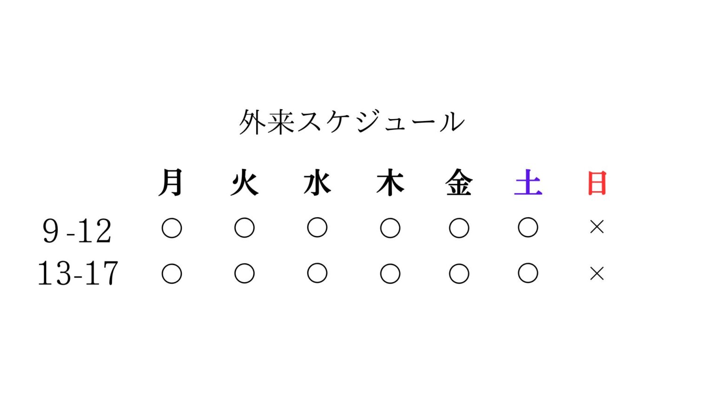Click the Saturday 9-12 circle mark

click(528, 228)
